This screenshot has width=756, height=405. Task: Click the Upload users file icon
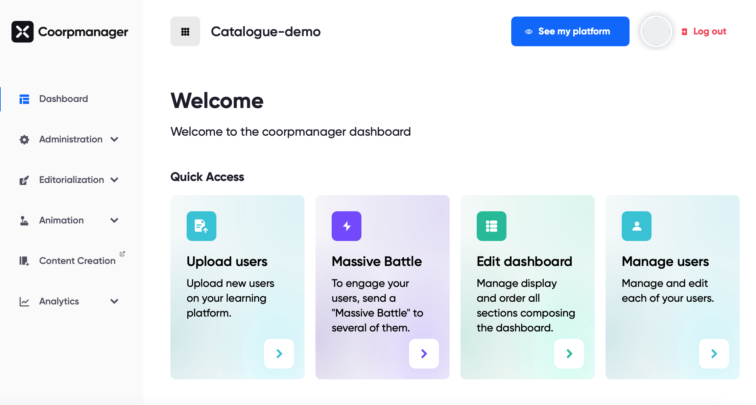(x=202, y=226)
